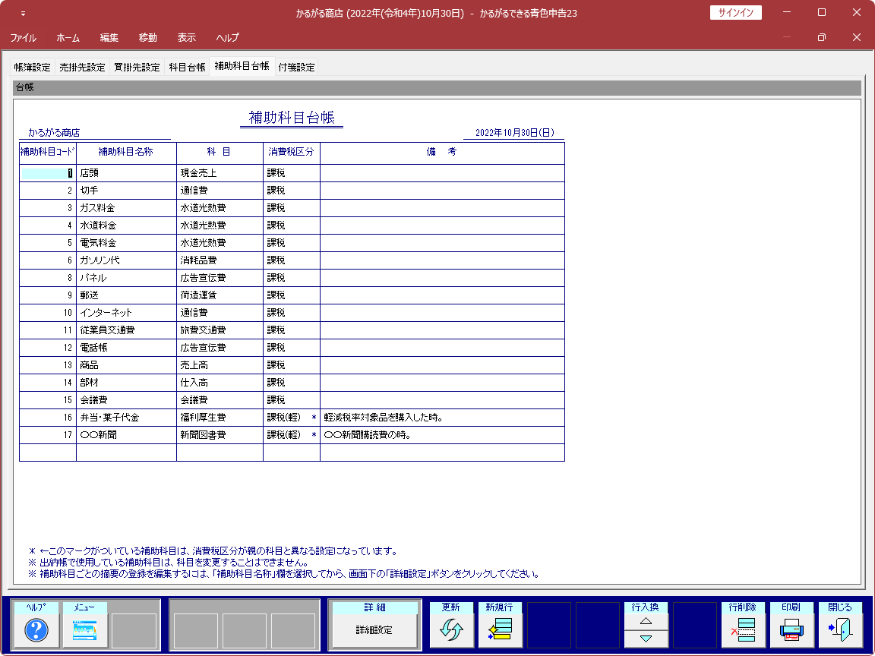Click the サインイン button

[735, 12]
